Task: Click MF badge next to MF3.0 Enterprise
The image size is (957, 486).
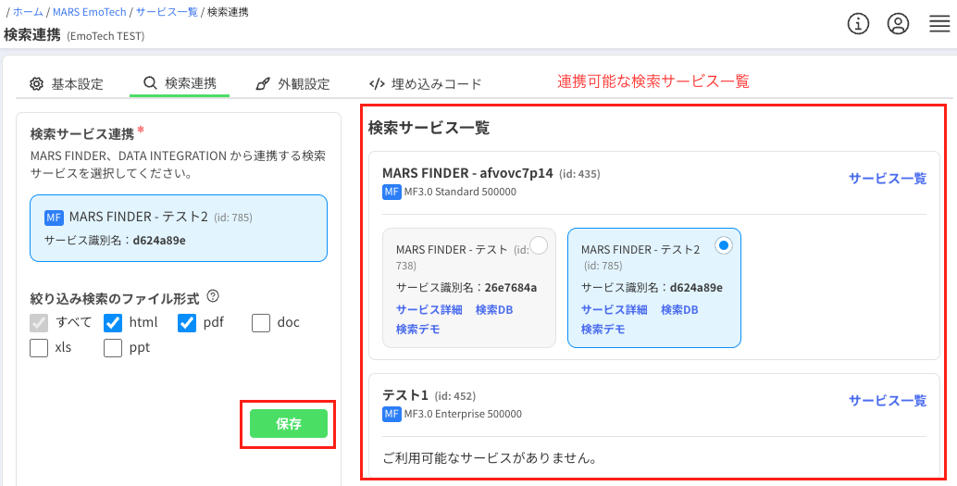Action: point(391,415)
